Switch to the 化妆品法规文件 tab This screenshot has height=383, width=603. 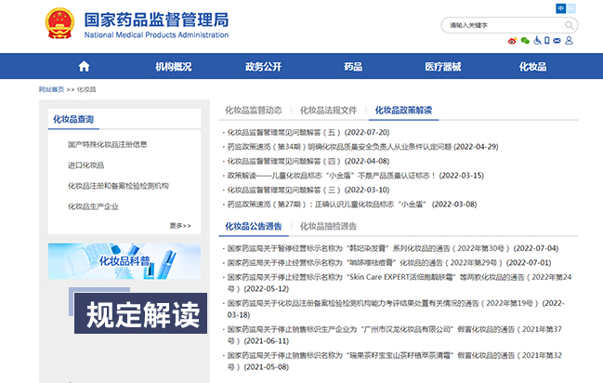pyautogui.click(x=328, y=111)
